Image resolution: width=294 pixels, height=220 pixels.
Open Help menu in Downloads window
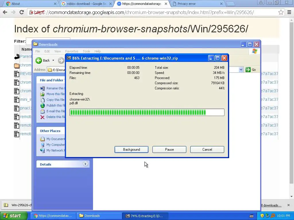tap(98, 51)
